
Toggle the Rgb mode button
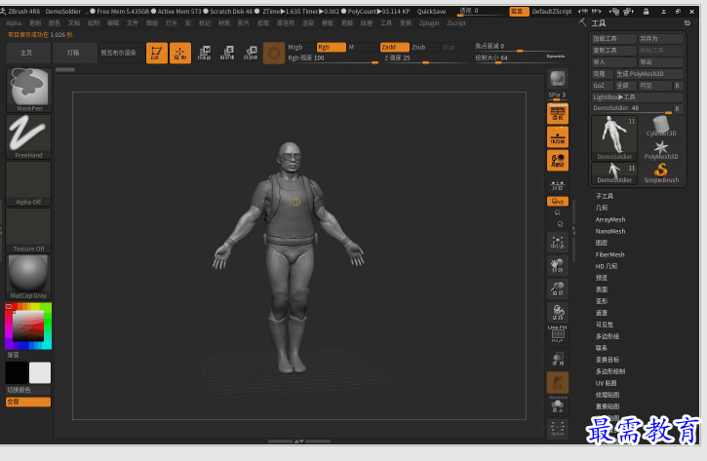pos(331,47)
